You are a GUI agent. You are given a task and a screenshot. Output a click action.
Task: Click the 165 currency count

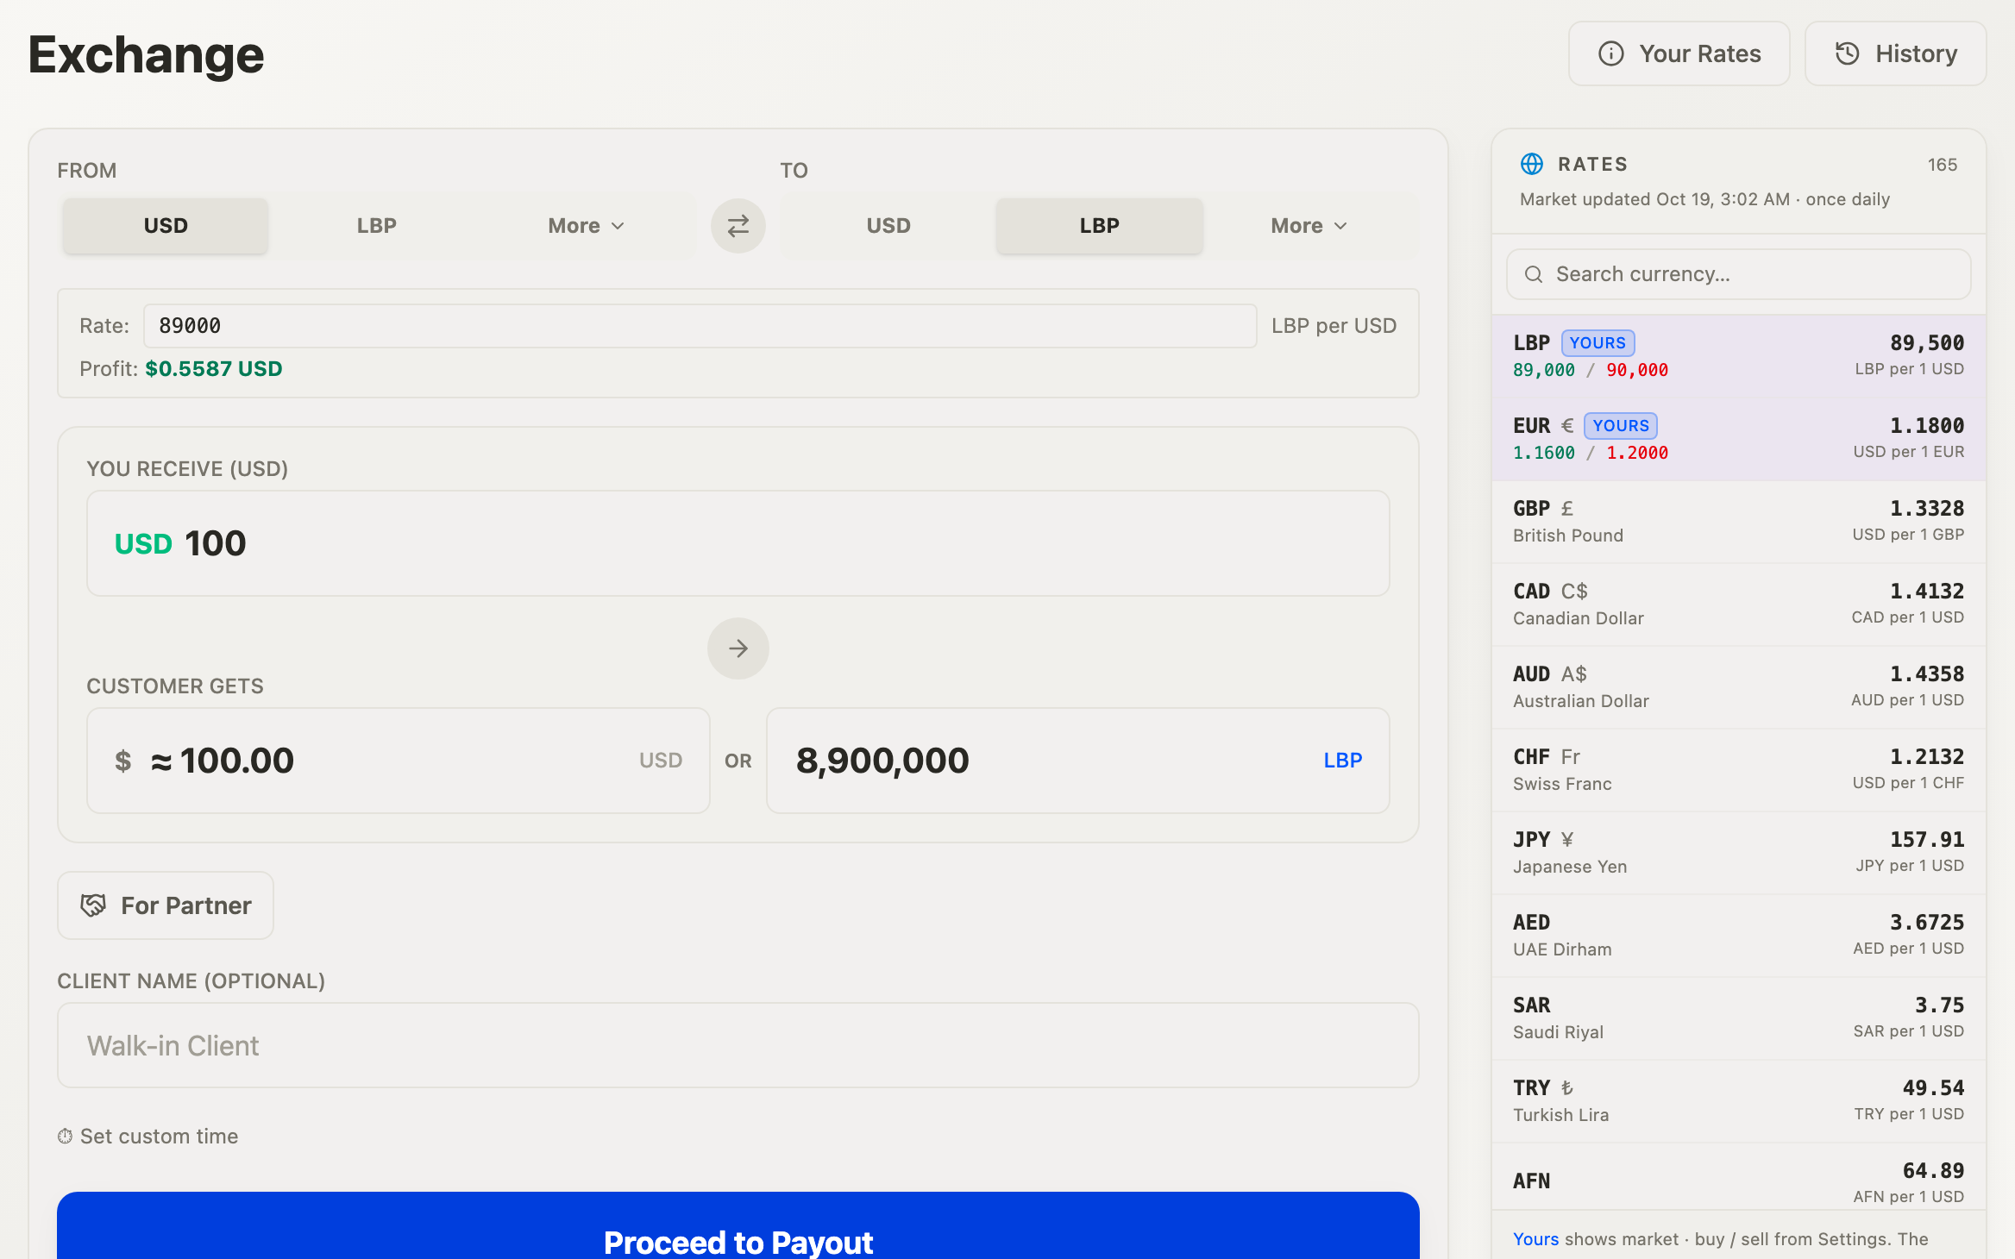(1943, 165)
